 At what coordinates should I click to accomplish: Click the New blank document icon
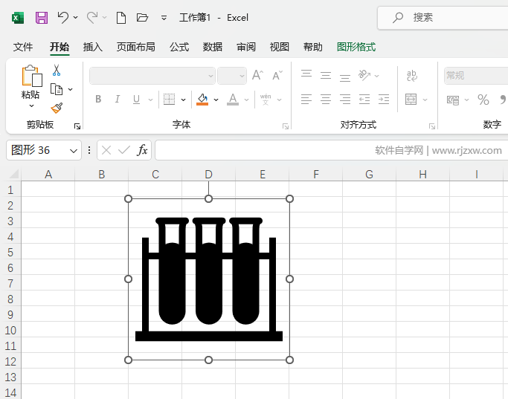click(x=121, y=17)
